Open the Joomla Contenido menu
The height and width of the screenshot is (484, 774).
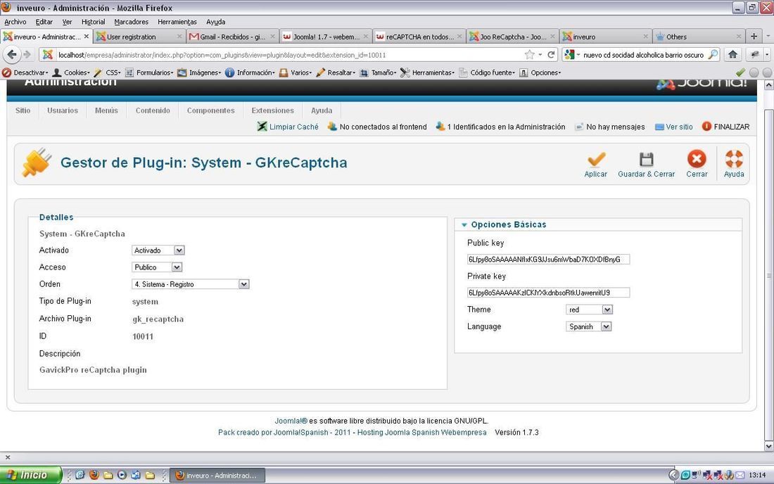153,110
